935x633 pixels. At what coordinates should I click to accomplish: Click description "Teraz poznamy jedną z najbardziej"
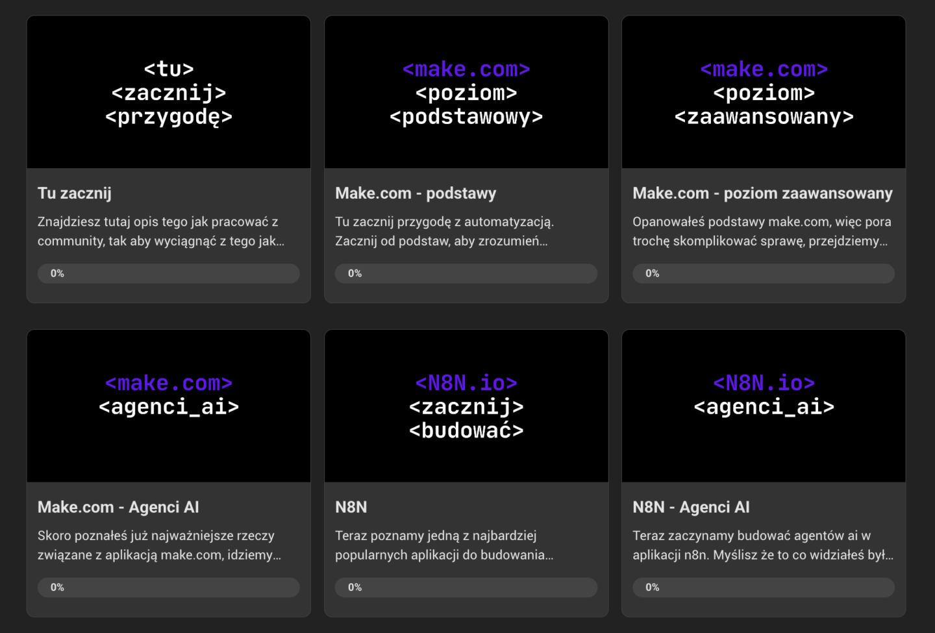436,536
